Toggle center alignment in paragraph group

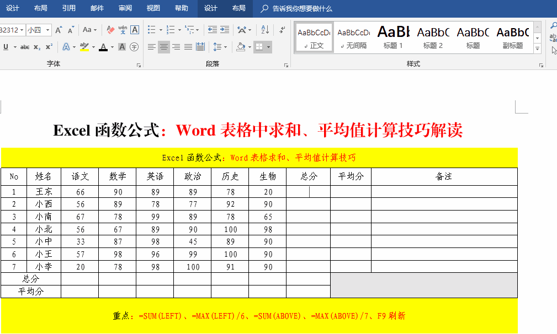[x=164, y=47]
